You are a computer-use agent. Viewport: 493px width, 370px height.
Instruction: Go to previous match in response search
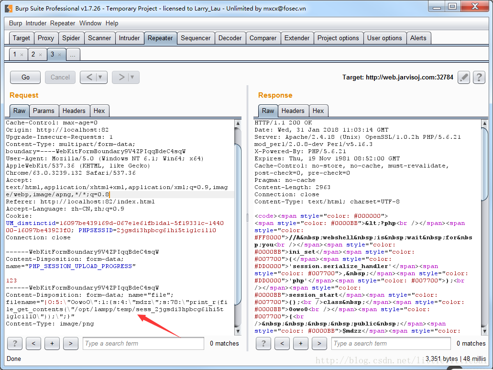coord(282,343)
